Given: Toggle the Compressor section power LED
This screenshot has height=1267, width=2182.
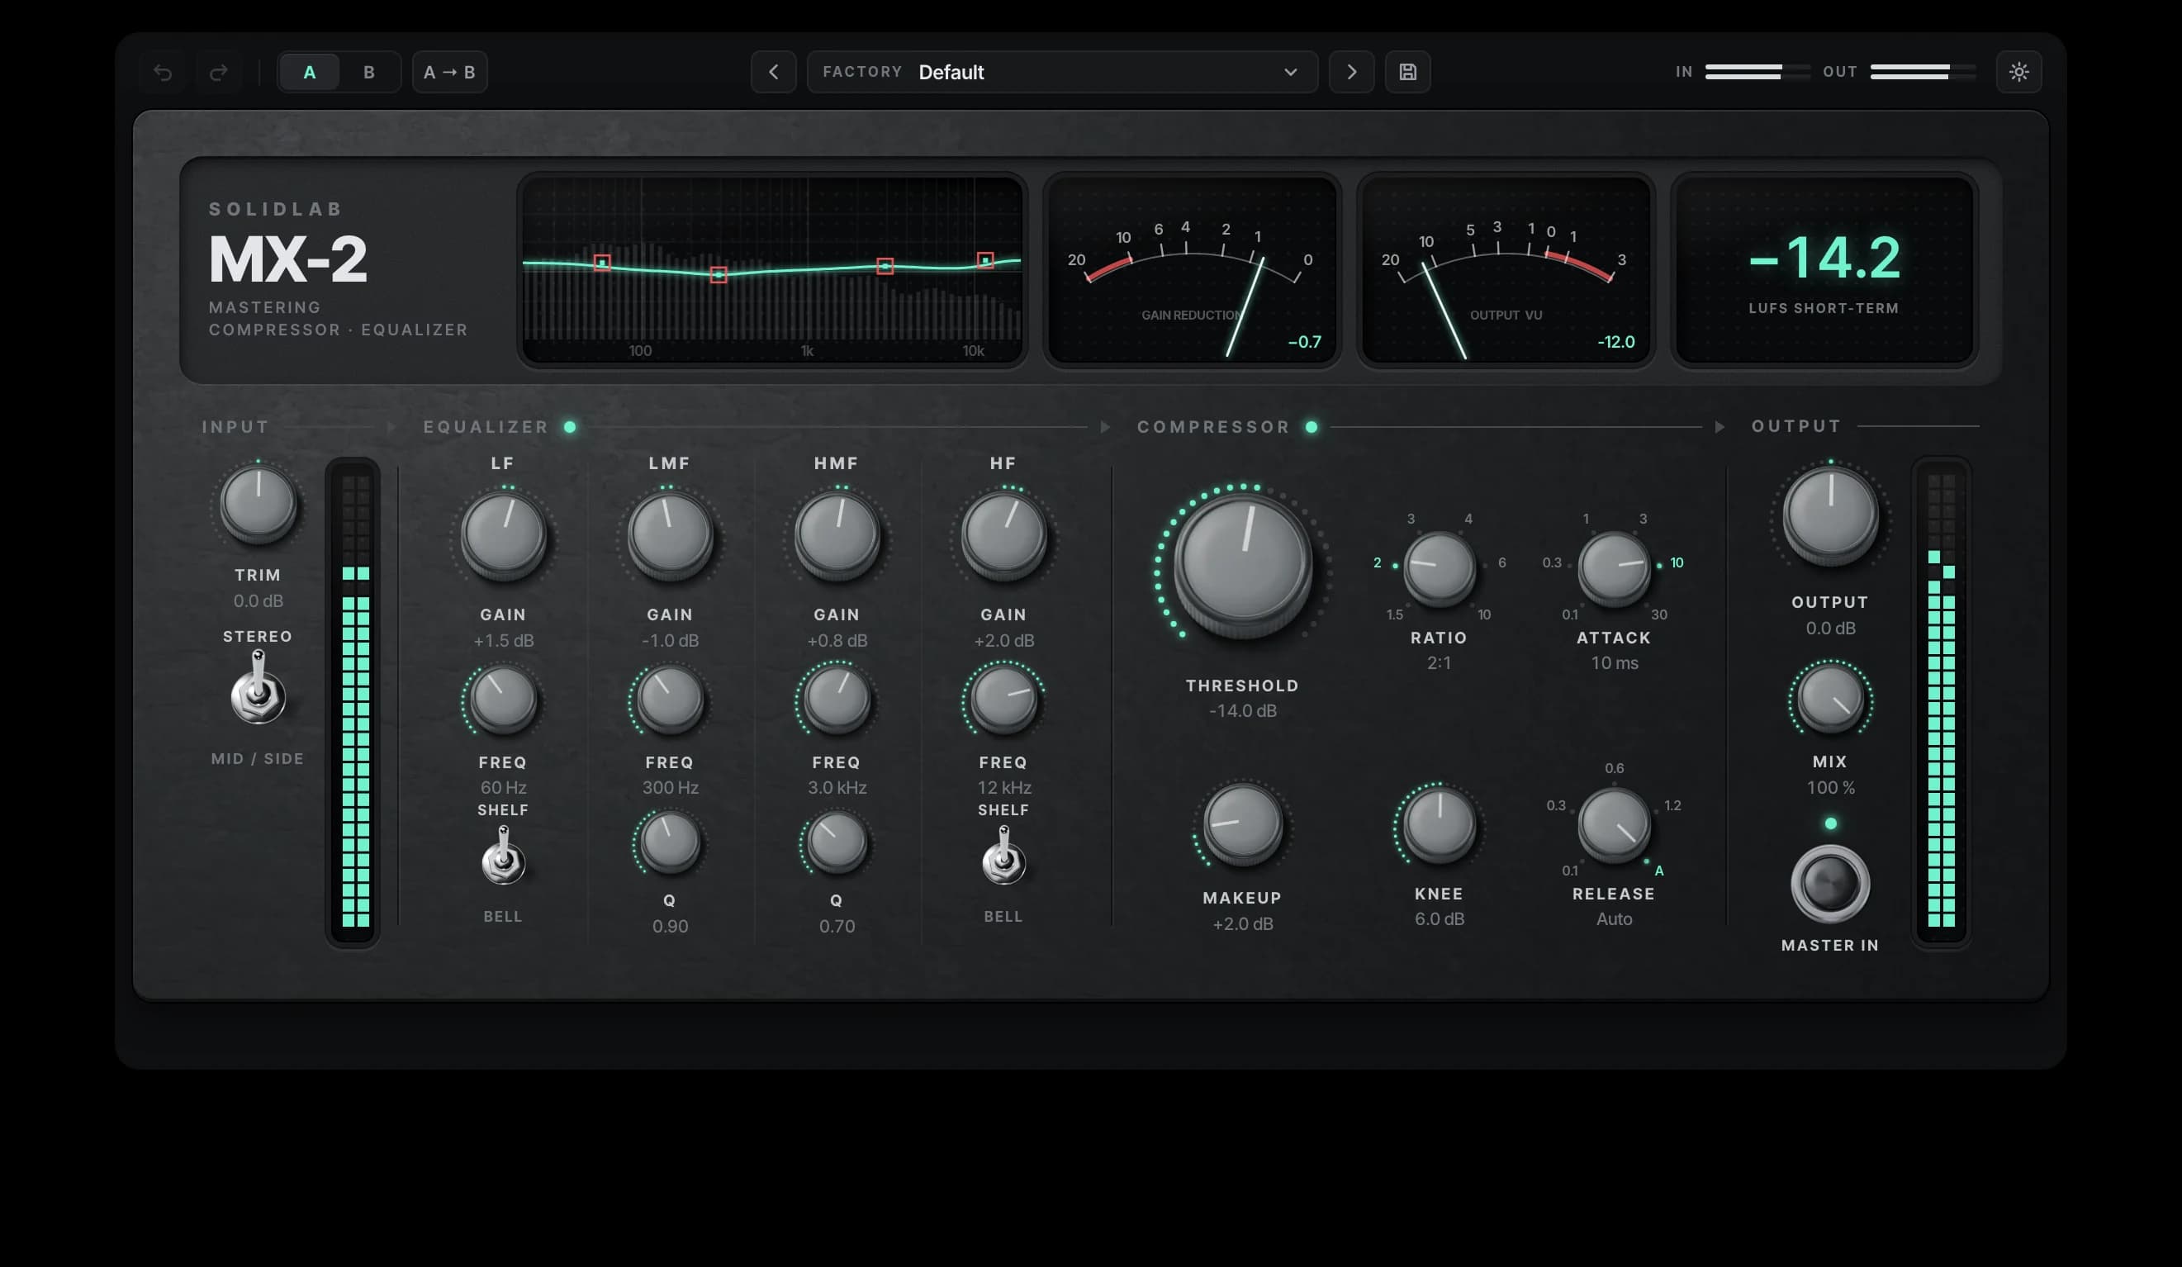Looking at the screenshot, I should point(1312,427).
